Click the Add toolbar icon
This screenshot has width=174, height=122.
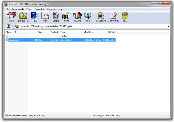pos(11,17)
